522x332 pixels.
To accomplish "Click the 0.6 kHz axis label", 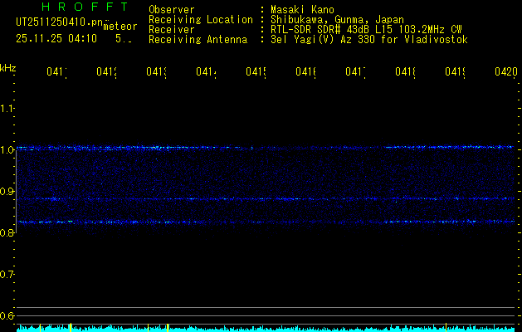I will [x=7, y=315].
